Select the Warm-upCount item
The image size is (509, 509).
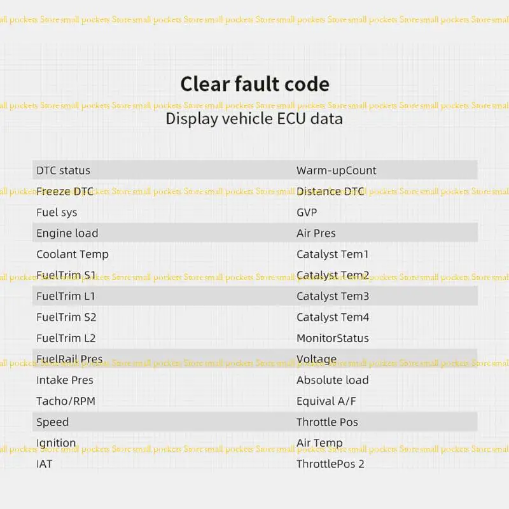point(337,171)
